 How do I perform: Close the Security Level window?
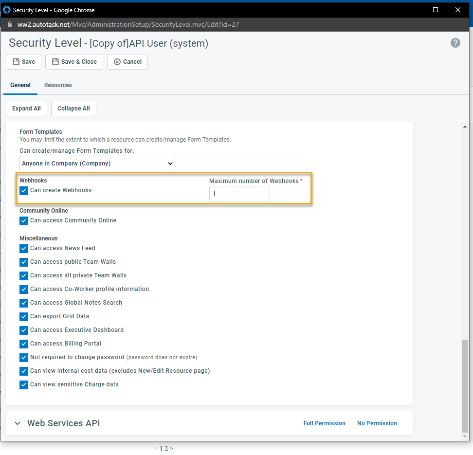coord(457,10)
